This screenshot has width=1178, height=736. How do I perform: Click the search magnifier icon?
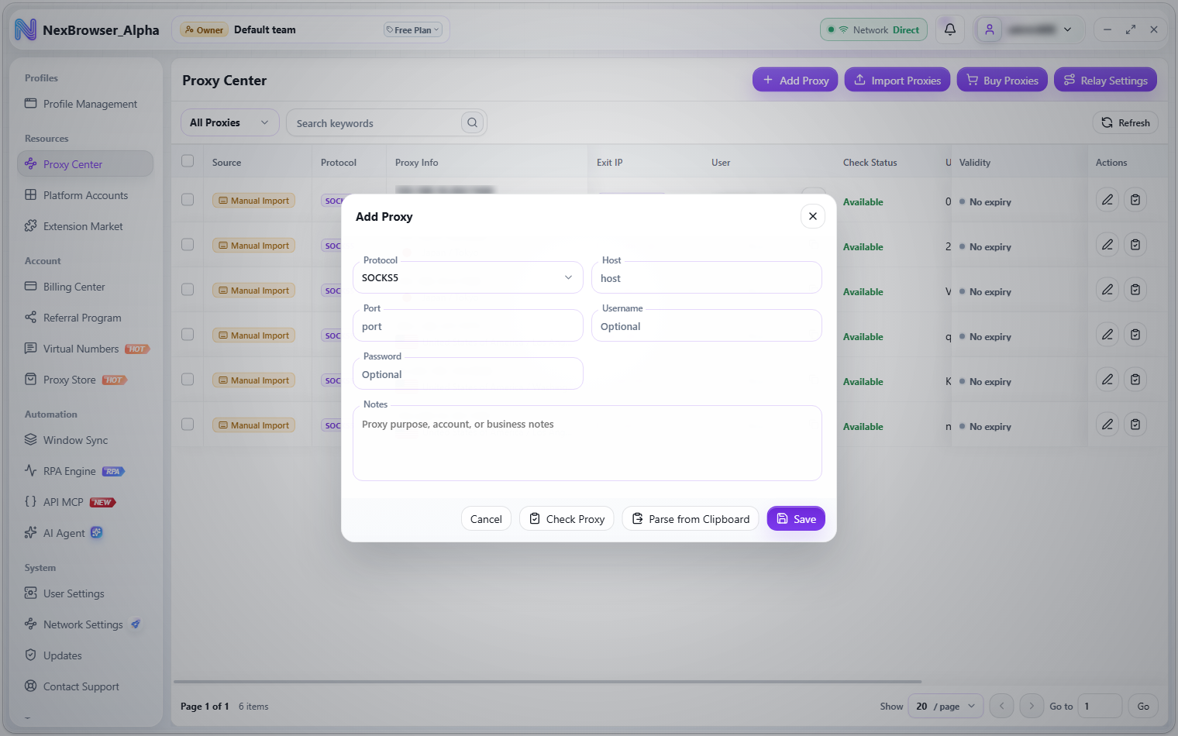tap(472, 122)
